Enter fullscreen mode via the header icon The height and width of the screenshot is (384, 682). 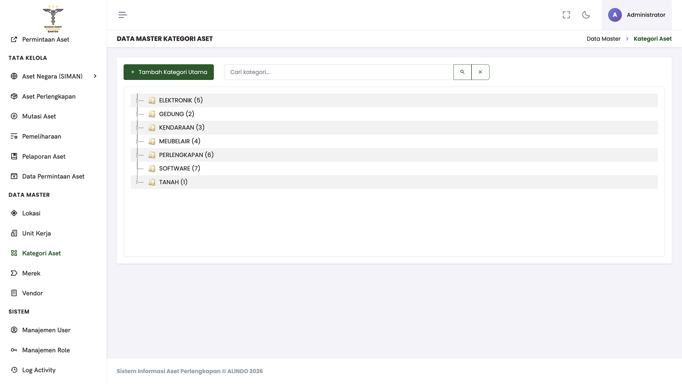[566, 15]
